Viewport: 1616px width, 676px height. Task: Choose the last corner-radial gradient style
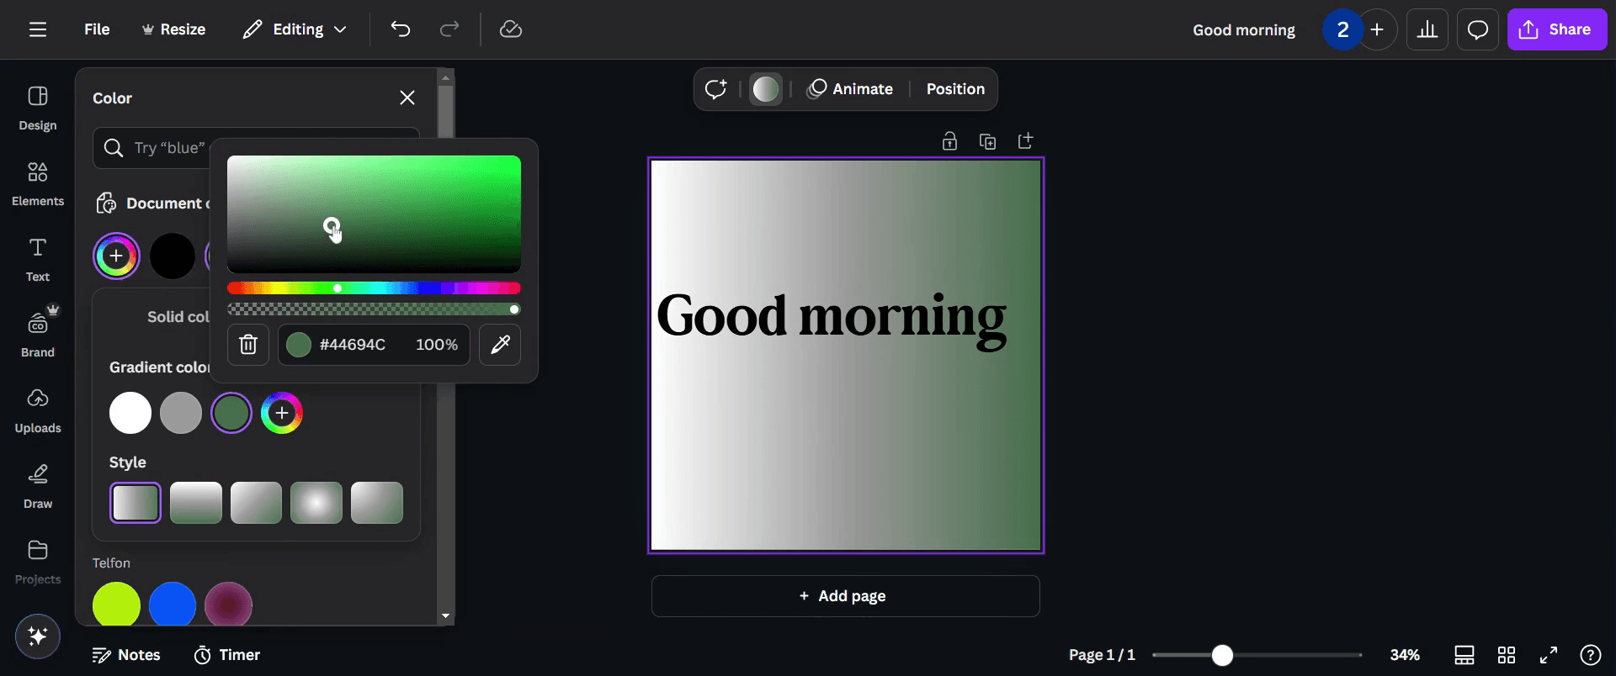[377, 503]
